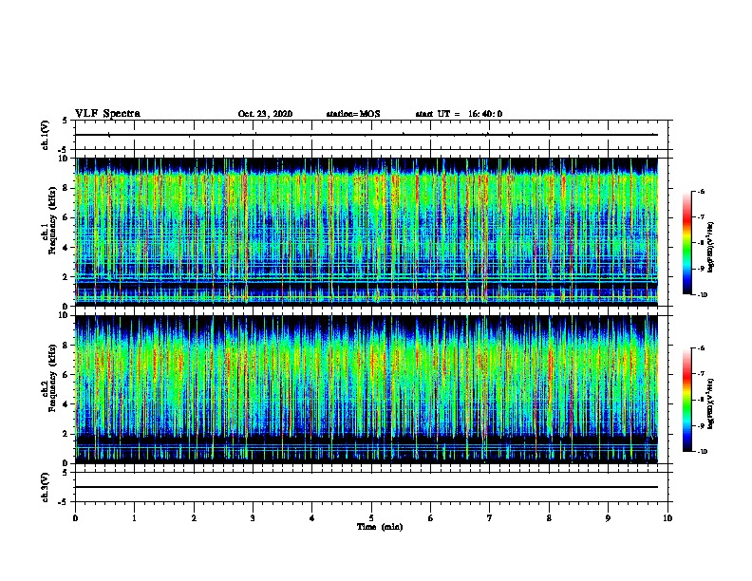The width and height of the screenshot is (752, 581).
Task: Click the "-7" label on ch.2 colorbar
Action: tap(701, 374)
